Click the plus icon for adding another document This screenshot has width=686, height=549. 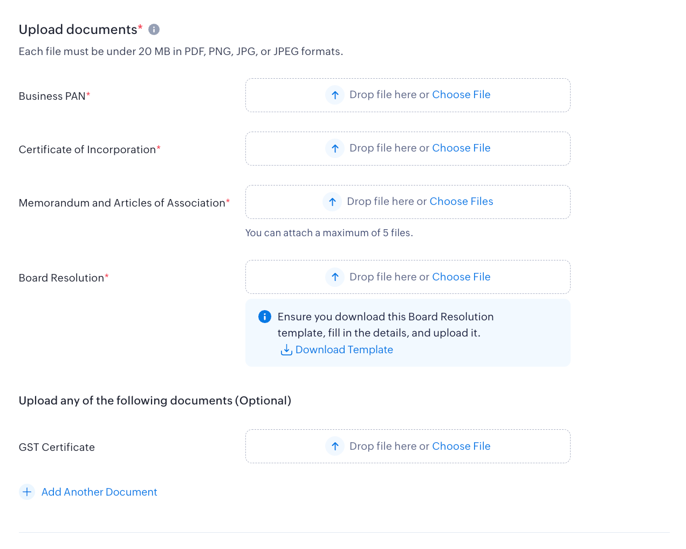coord(27,492)
